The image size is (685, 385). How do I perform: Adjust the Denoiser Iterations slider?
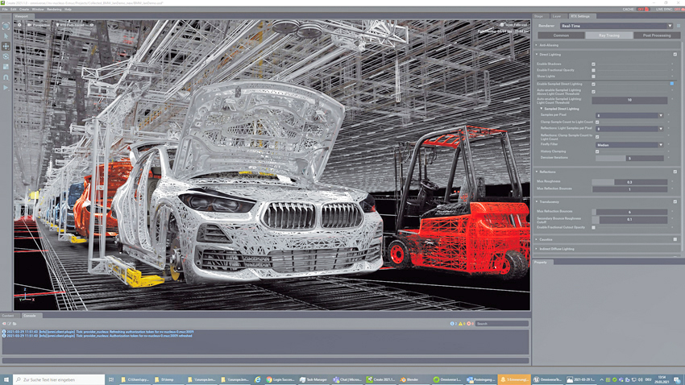click(629, 158)
